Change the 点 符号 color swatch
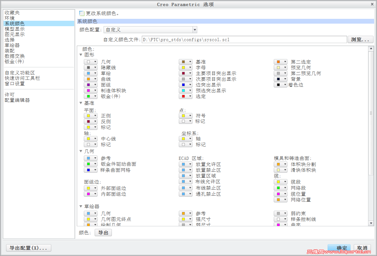 pos(185,116)
